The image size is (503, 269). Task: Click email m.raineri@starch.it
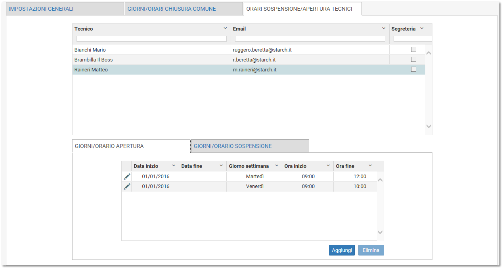[255, 70]
